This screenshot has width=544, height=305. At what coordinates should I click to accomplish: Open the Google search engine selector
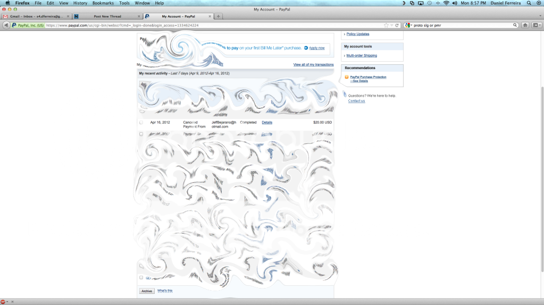coord(408,26)
